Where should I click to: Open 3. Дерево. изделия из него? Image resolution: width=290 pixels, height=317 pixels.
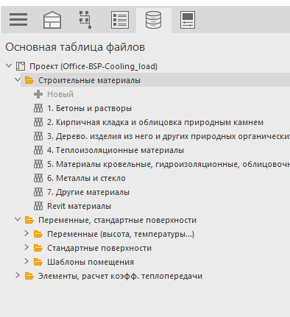[x=169, y=136]
